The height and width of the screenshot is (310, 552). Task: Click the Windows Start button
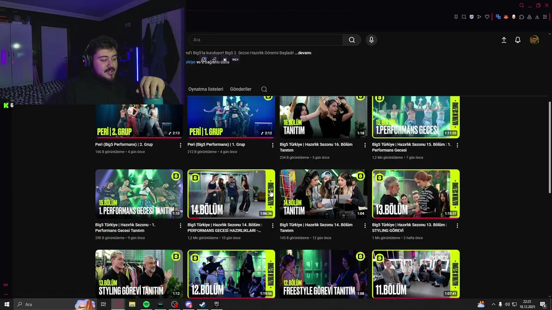6,304
